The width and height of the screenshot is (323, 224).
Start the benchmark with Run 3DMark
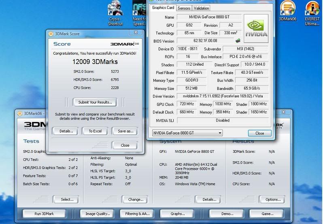pyautogui.click(x=44, y=214)
